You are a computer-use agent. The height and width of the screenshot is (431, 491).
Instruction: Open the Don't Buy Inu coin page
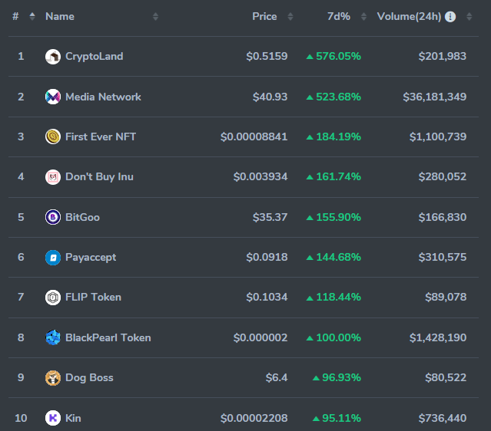[99, 177]
